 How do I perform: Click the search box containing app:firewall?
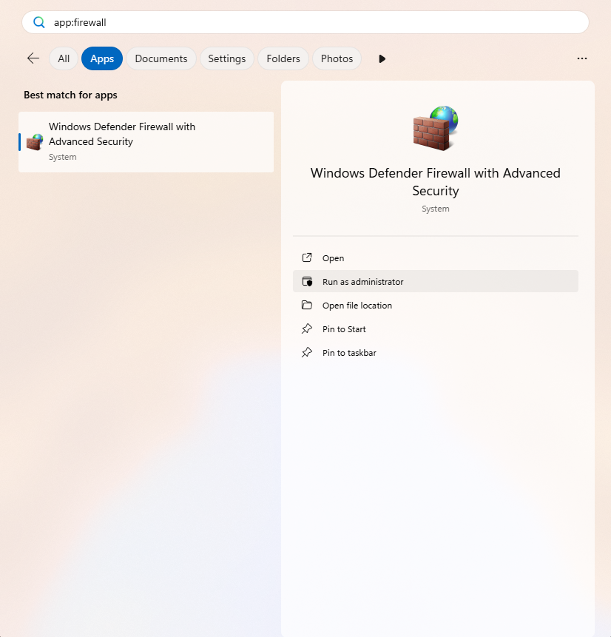click(x=311, y=22)
